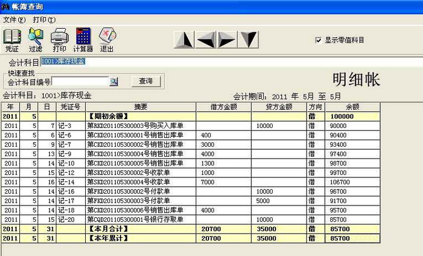423x256 pixels.
Task: Launch the 计算器 calculator tool
Action: click(x=83, y=39)
